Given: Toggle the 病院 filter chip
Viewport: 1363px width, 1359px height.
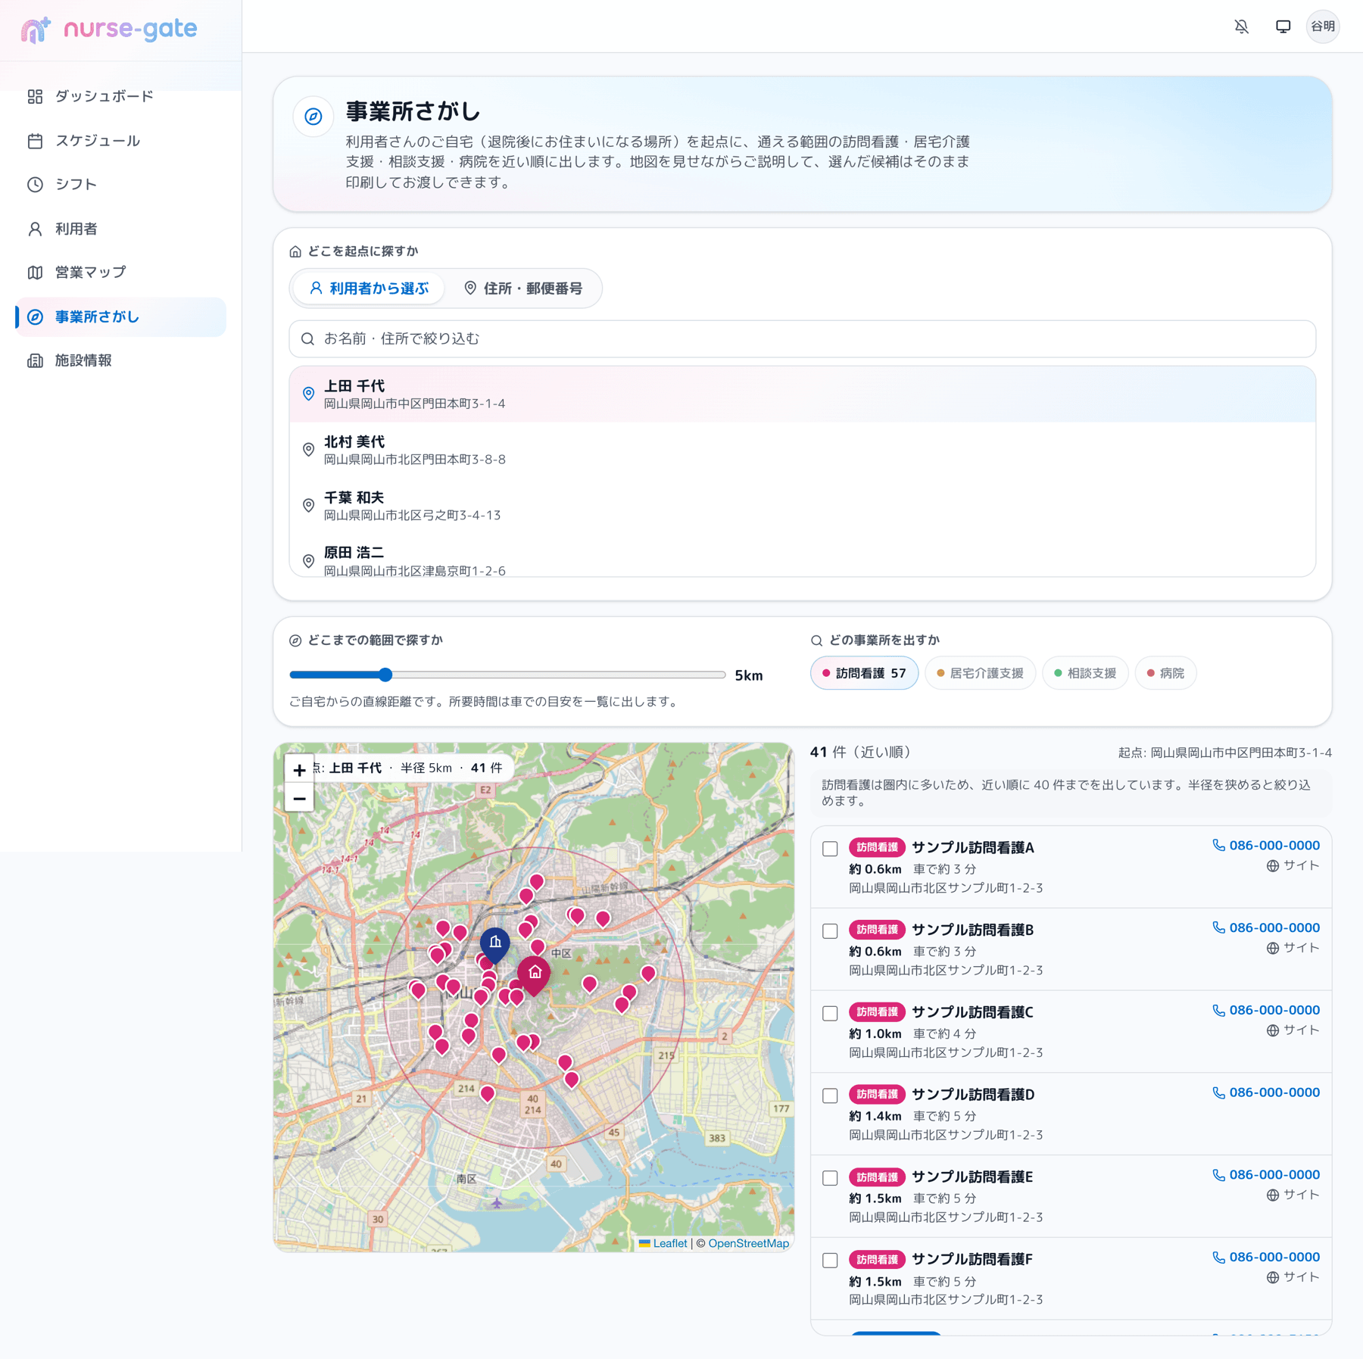Looking at the screenshot, I should pyautogui.click(x=1165, y=673).
